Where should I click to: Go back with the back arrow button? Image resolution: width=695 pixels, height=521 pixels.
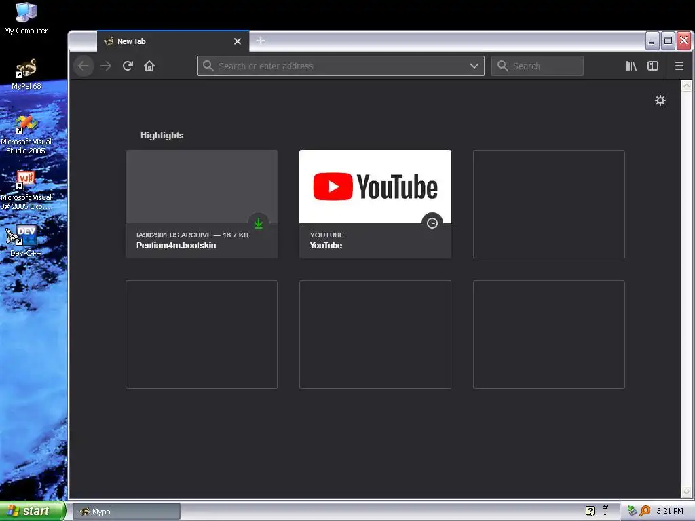click(x=83, y=66)
